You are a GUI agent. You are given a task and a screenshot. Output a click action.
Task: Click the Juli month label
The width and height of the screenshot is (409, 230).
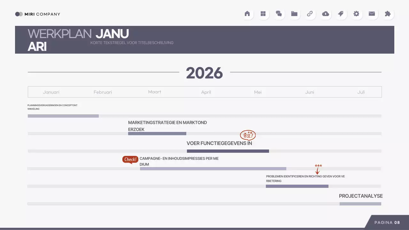pos(361,92)
